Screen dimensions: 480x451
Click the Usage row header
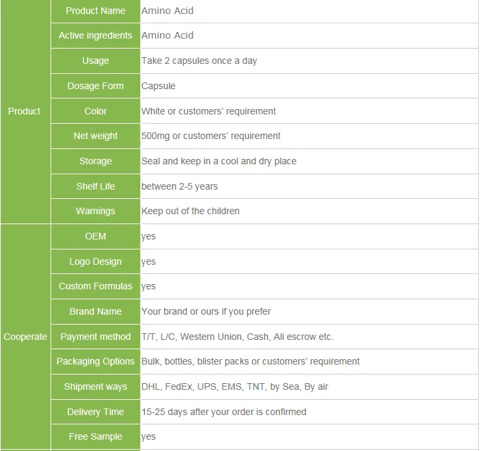96,61
